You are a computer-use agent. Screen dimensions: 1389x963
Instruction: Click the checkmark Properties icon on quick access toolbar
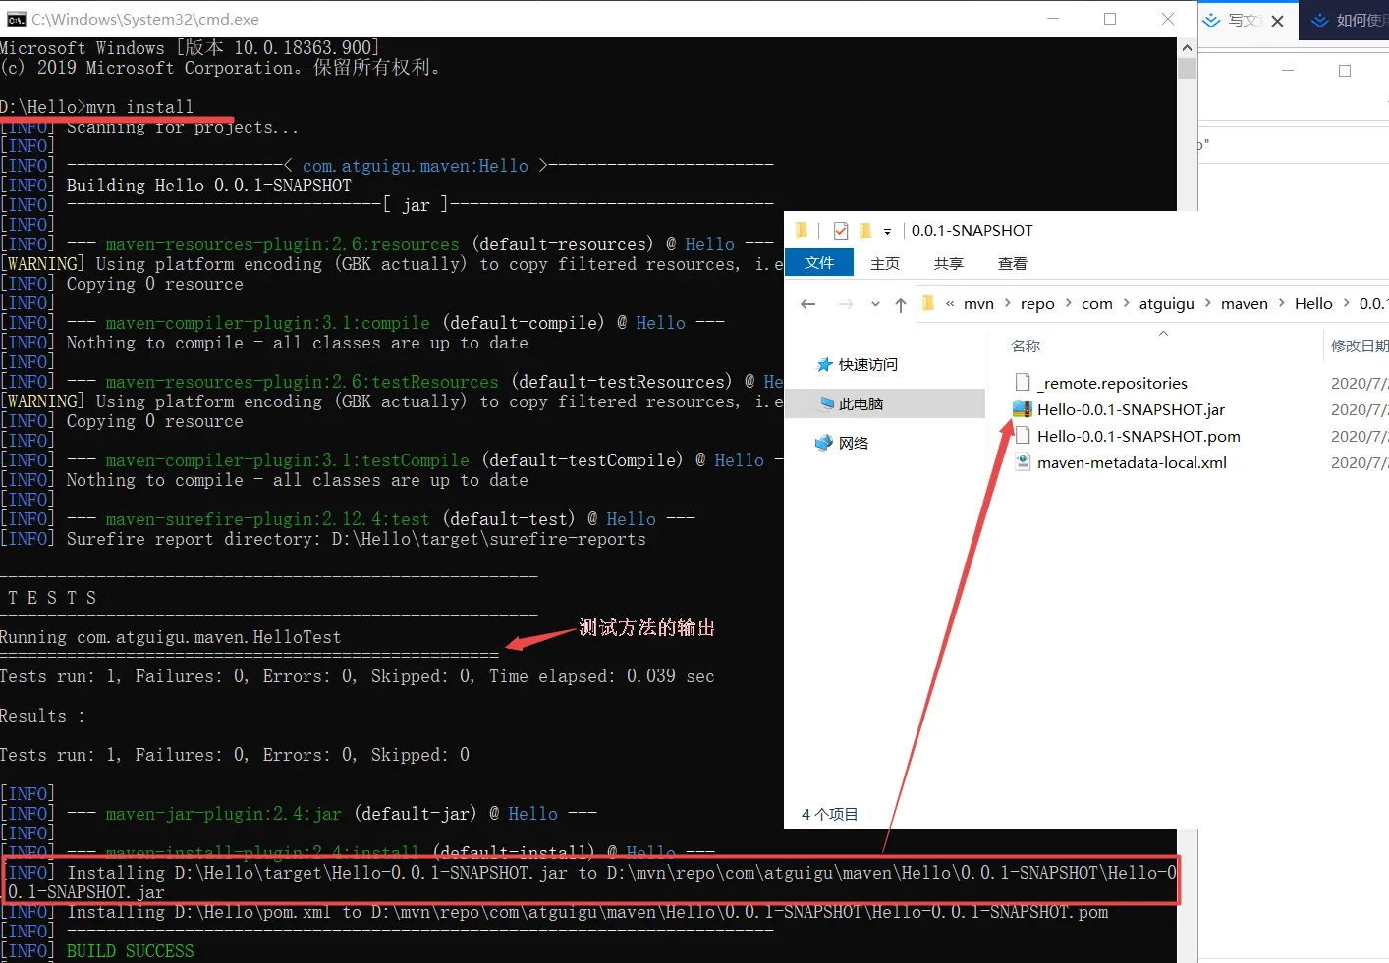tap(839, 230)
